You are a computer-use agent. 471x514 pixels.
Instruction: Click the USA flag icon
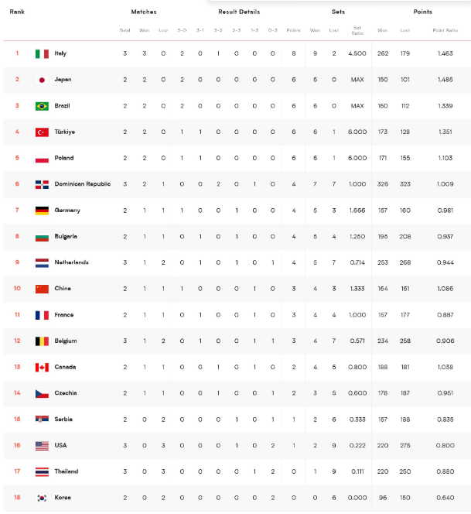[x=42, y=446]
